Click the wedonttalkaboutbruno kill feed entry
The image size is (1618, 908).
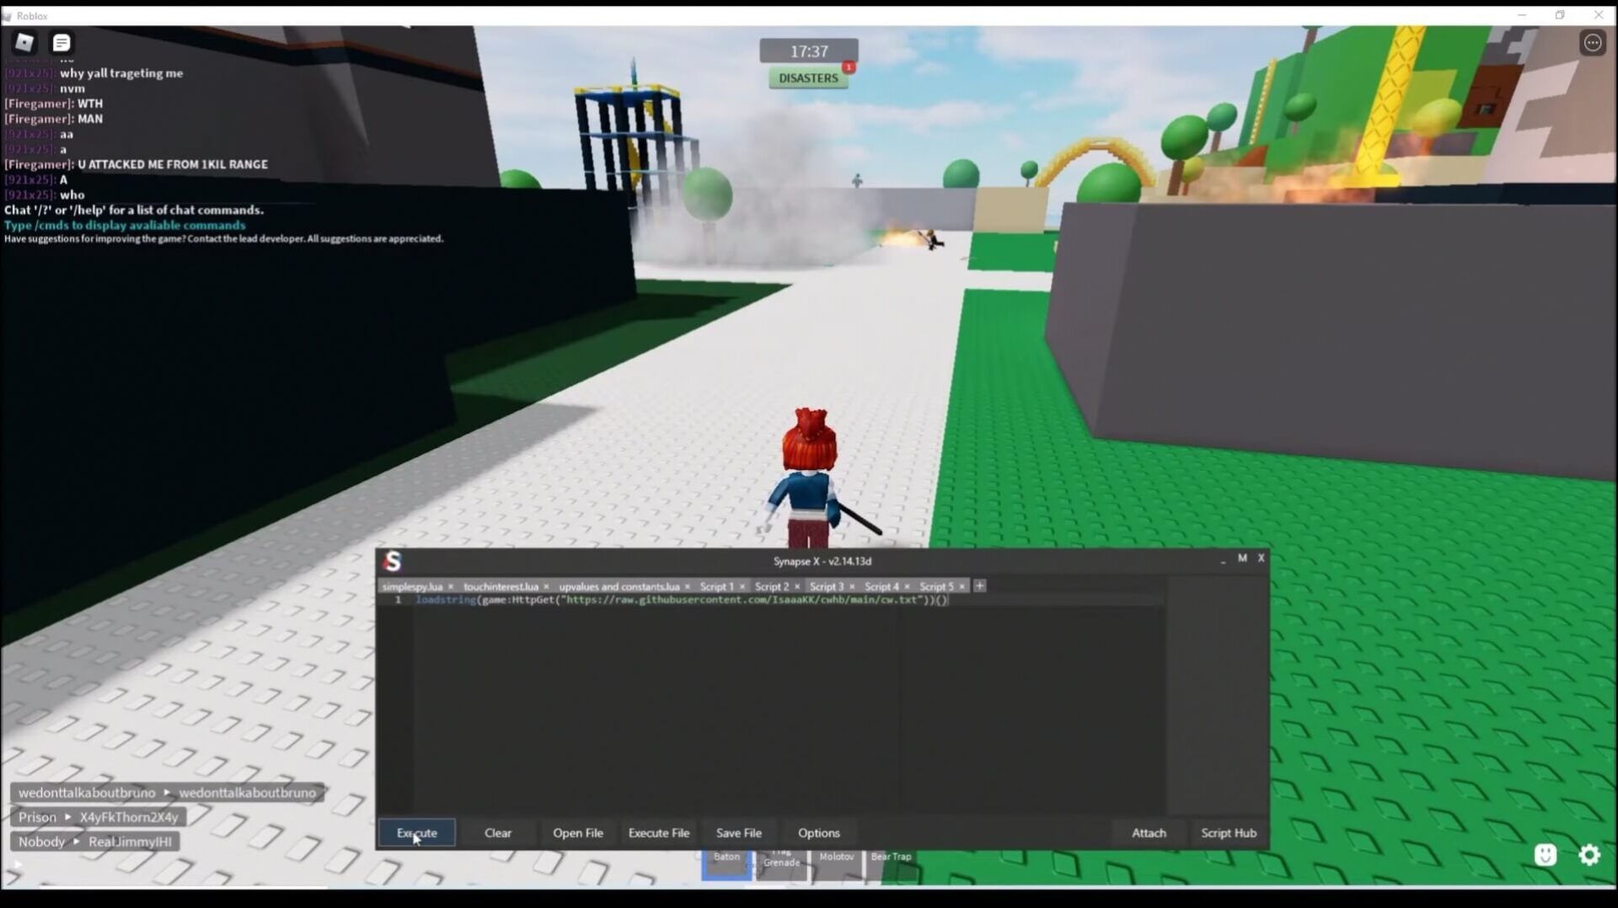pyautogui.click(x=168, y=793)
